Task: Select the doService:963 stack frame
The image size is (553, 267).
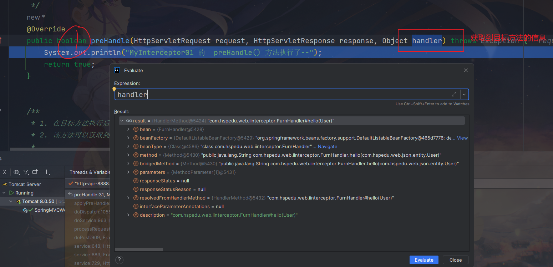Action: coord(92,220)
